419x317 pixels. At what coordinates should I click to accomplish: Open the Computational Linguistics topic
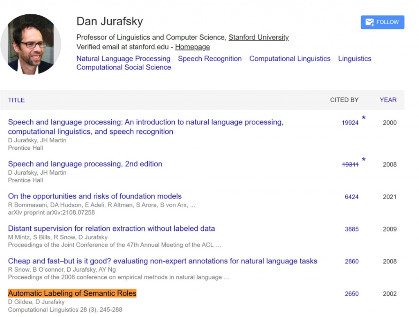point(290,58)
